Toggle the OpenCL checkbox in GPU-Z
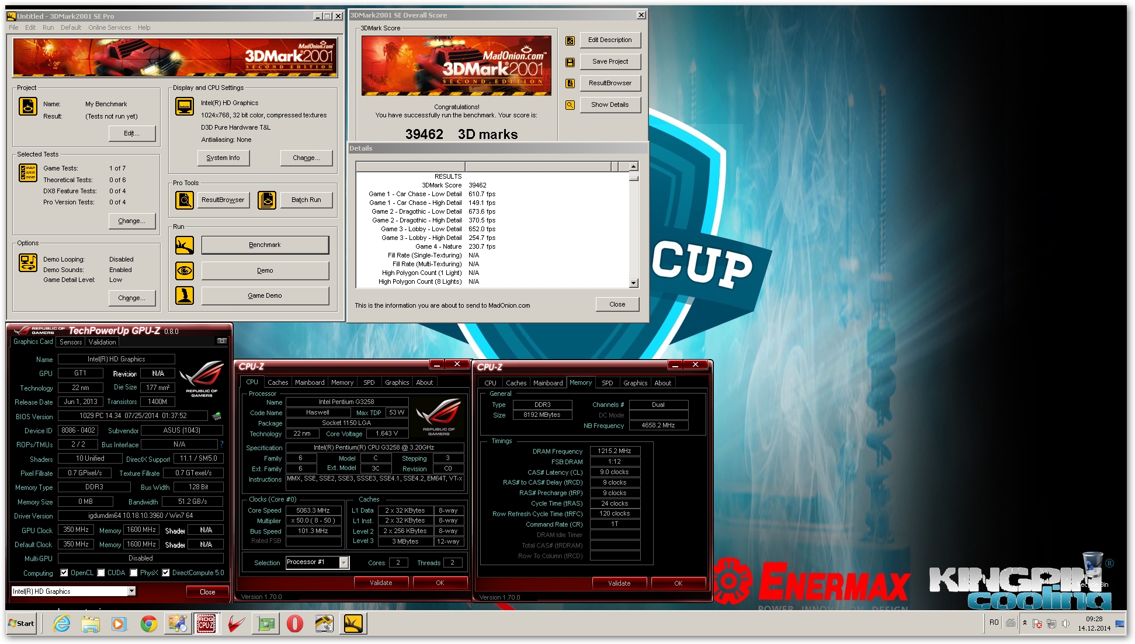Image resolution: width=1135 pixels, height=644 pixels. (64, 573)
